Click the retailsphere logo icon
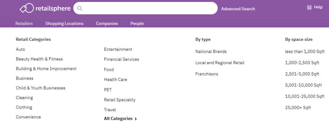Image resolution: width=329 pixels, height=124 pixels. click(x=27, y=8)
